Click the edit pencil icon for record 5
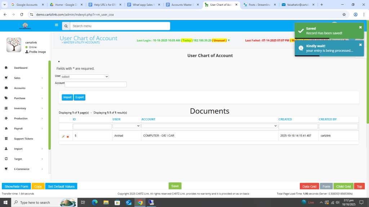The height and width of the screenshot is (207, 369). coord(63,137)
